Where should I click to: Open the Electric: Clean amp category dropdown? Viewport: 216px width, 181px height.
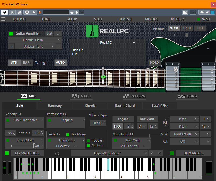pyautogui.click(x=35, y=40)
